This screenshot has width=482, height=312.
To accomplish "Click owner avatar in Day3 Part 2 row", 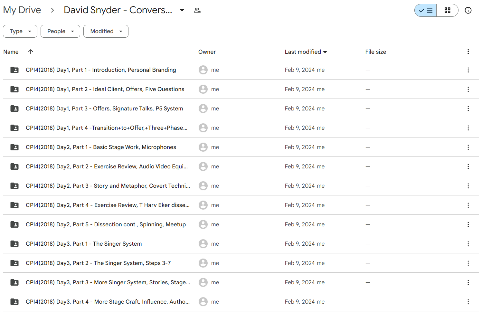I will (203, 263).
